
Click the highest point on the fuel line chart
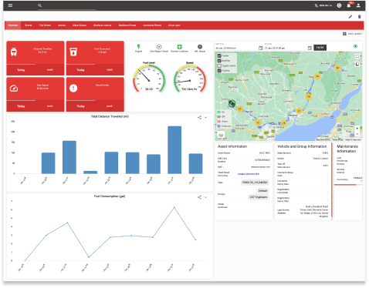click(174, 207)
